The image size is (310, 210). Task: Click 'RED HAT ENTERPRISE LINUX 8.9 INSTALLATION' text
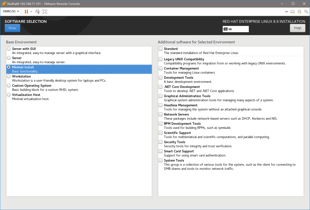[264, 21]
